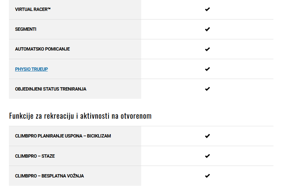Select the Virtual Racer™ feature label
288x196 pixels.
click(33, 9)
